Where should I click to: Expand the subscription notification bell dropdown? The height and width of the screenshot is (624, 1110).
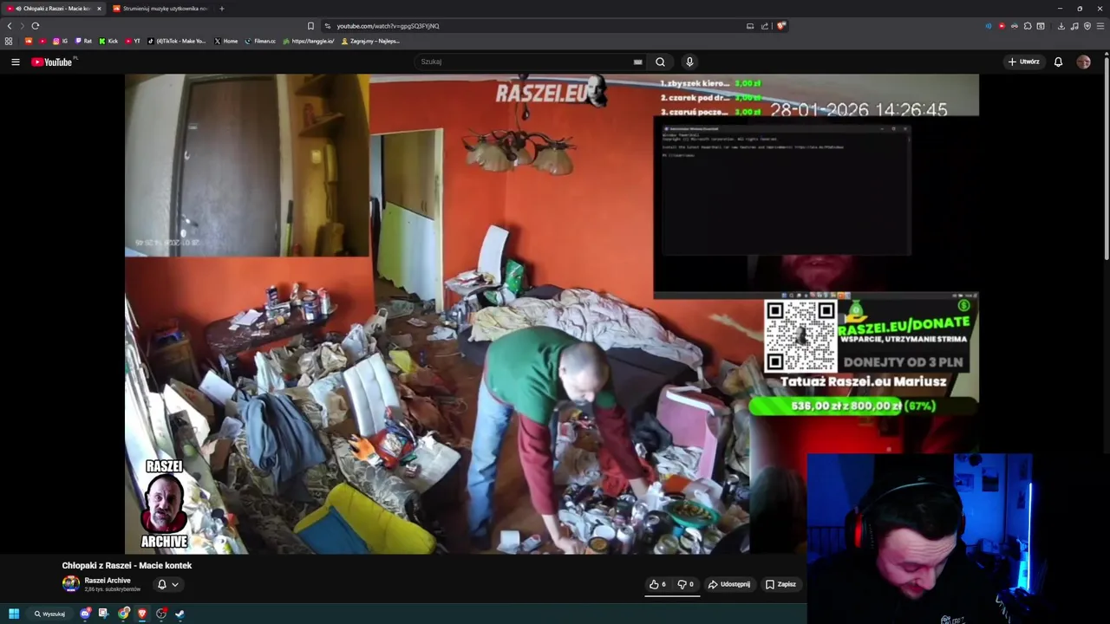pyautogui.click(x=167, y=584)
